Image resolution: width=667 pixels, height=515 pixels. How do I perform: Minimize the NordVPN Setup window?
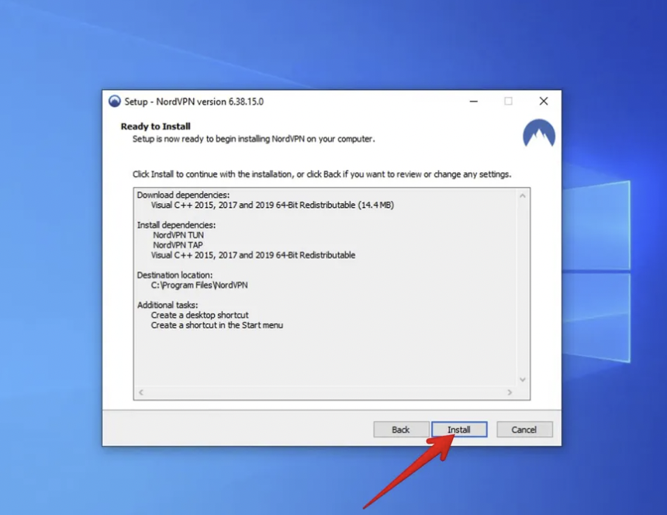pyautogui.click(x=472, y=102)
